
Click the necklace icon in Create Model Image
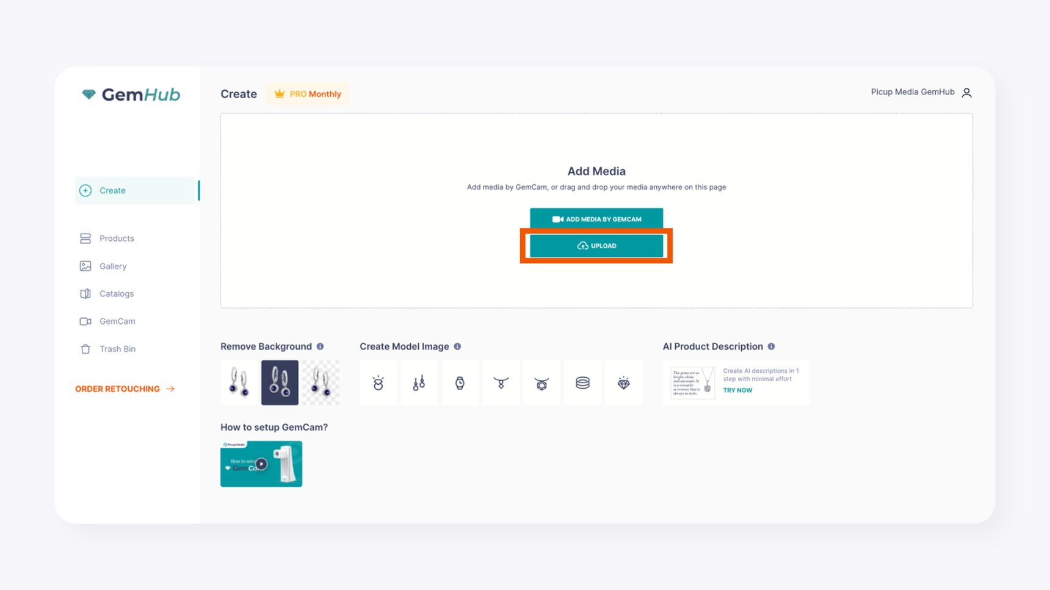(x=501, y=383)
